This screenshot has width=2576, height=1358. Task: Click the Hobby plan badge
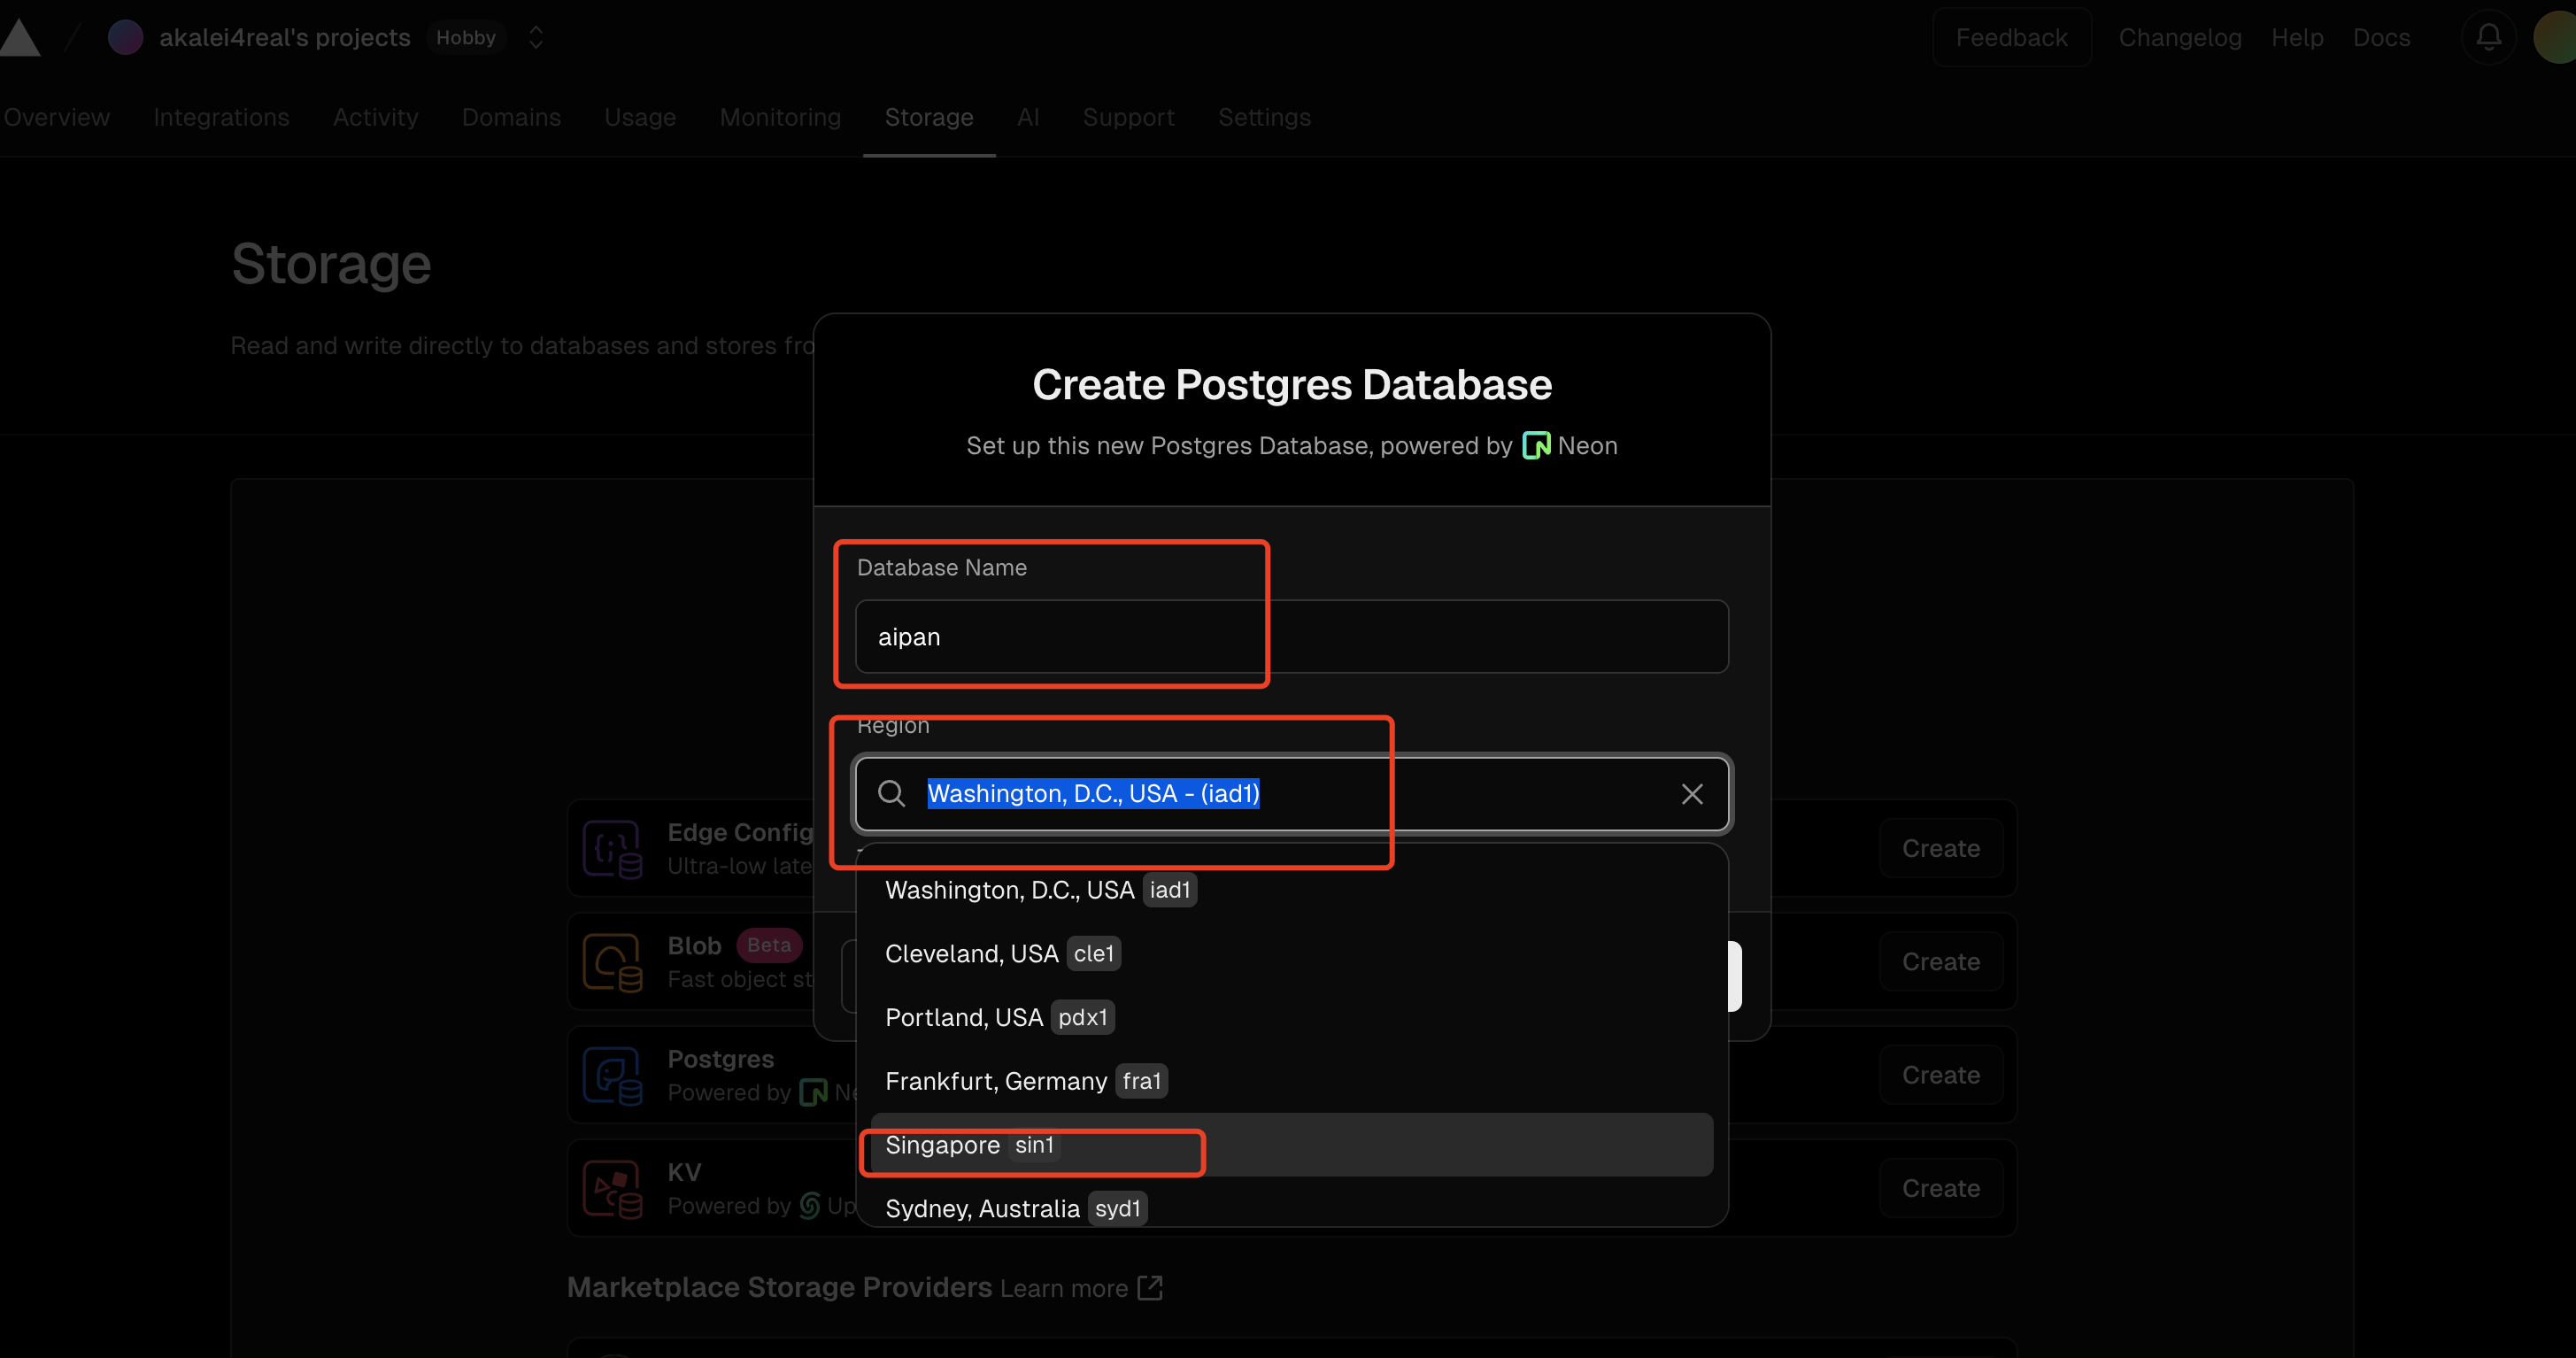pos(465,37)
